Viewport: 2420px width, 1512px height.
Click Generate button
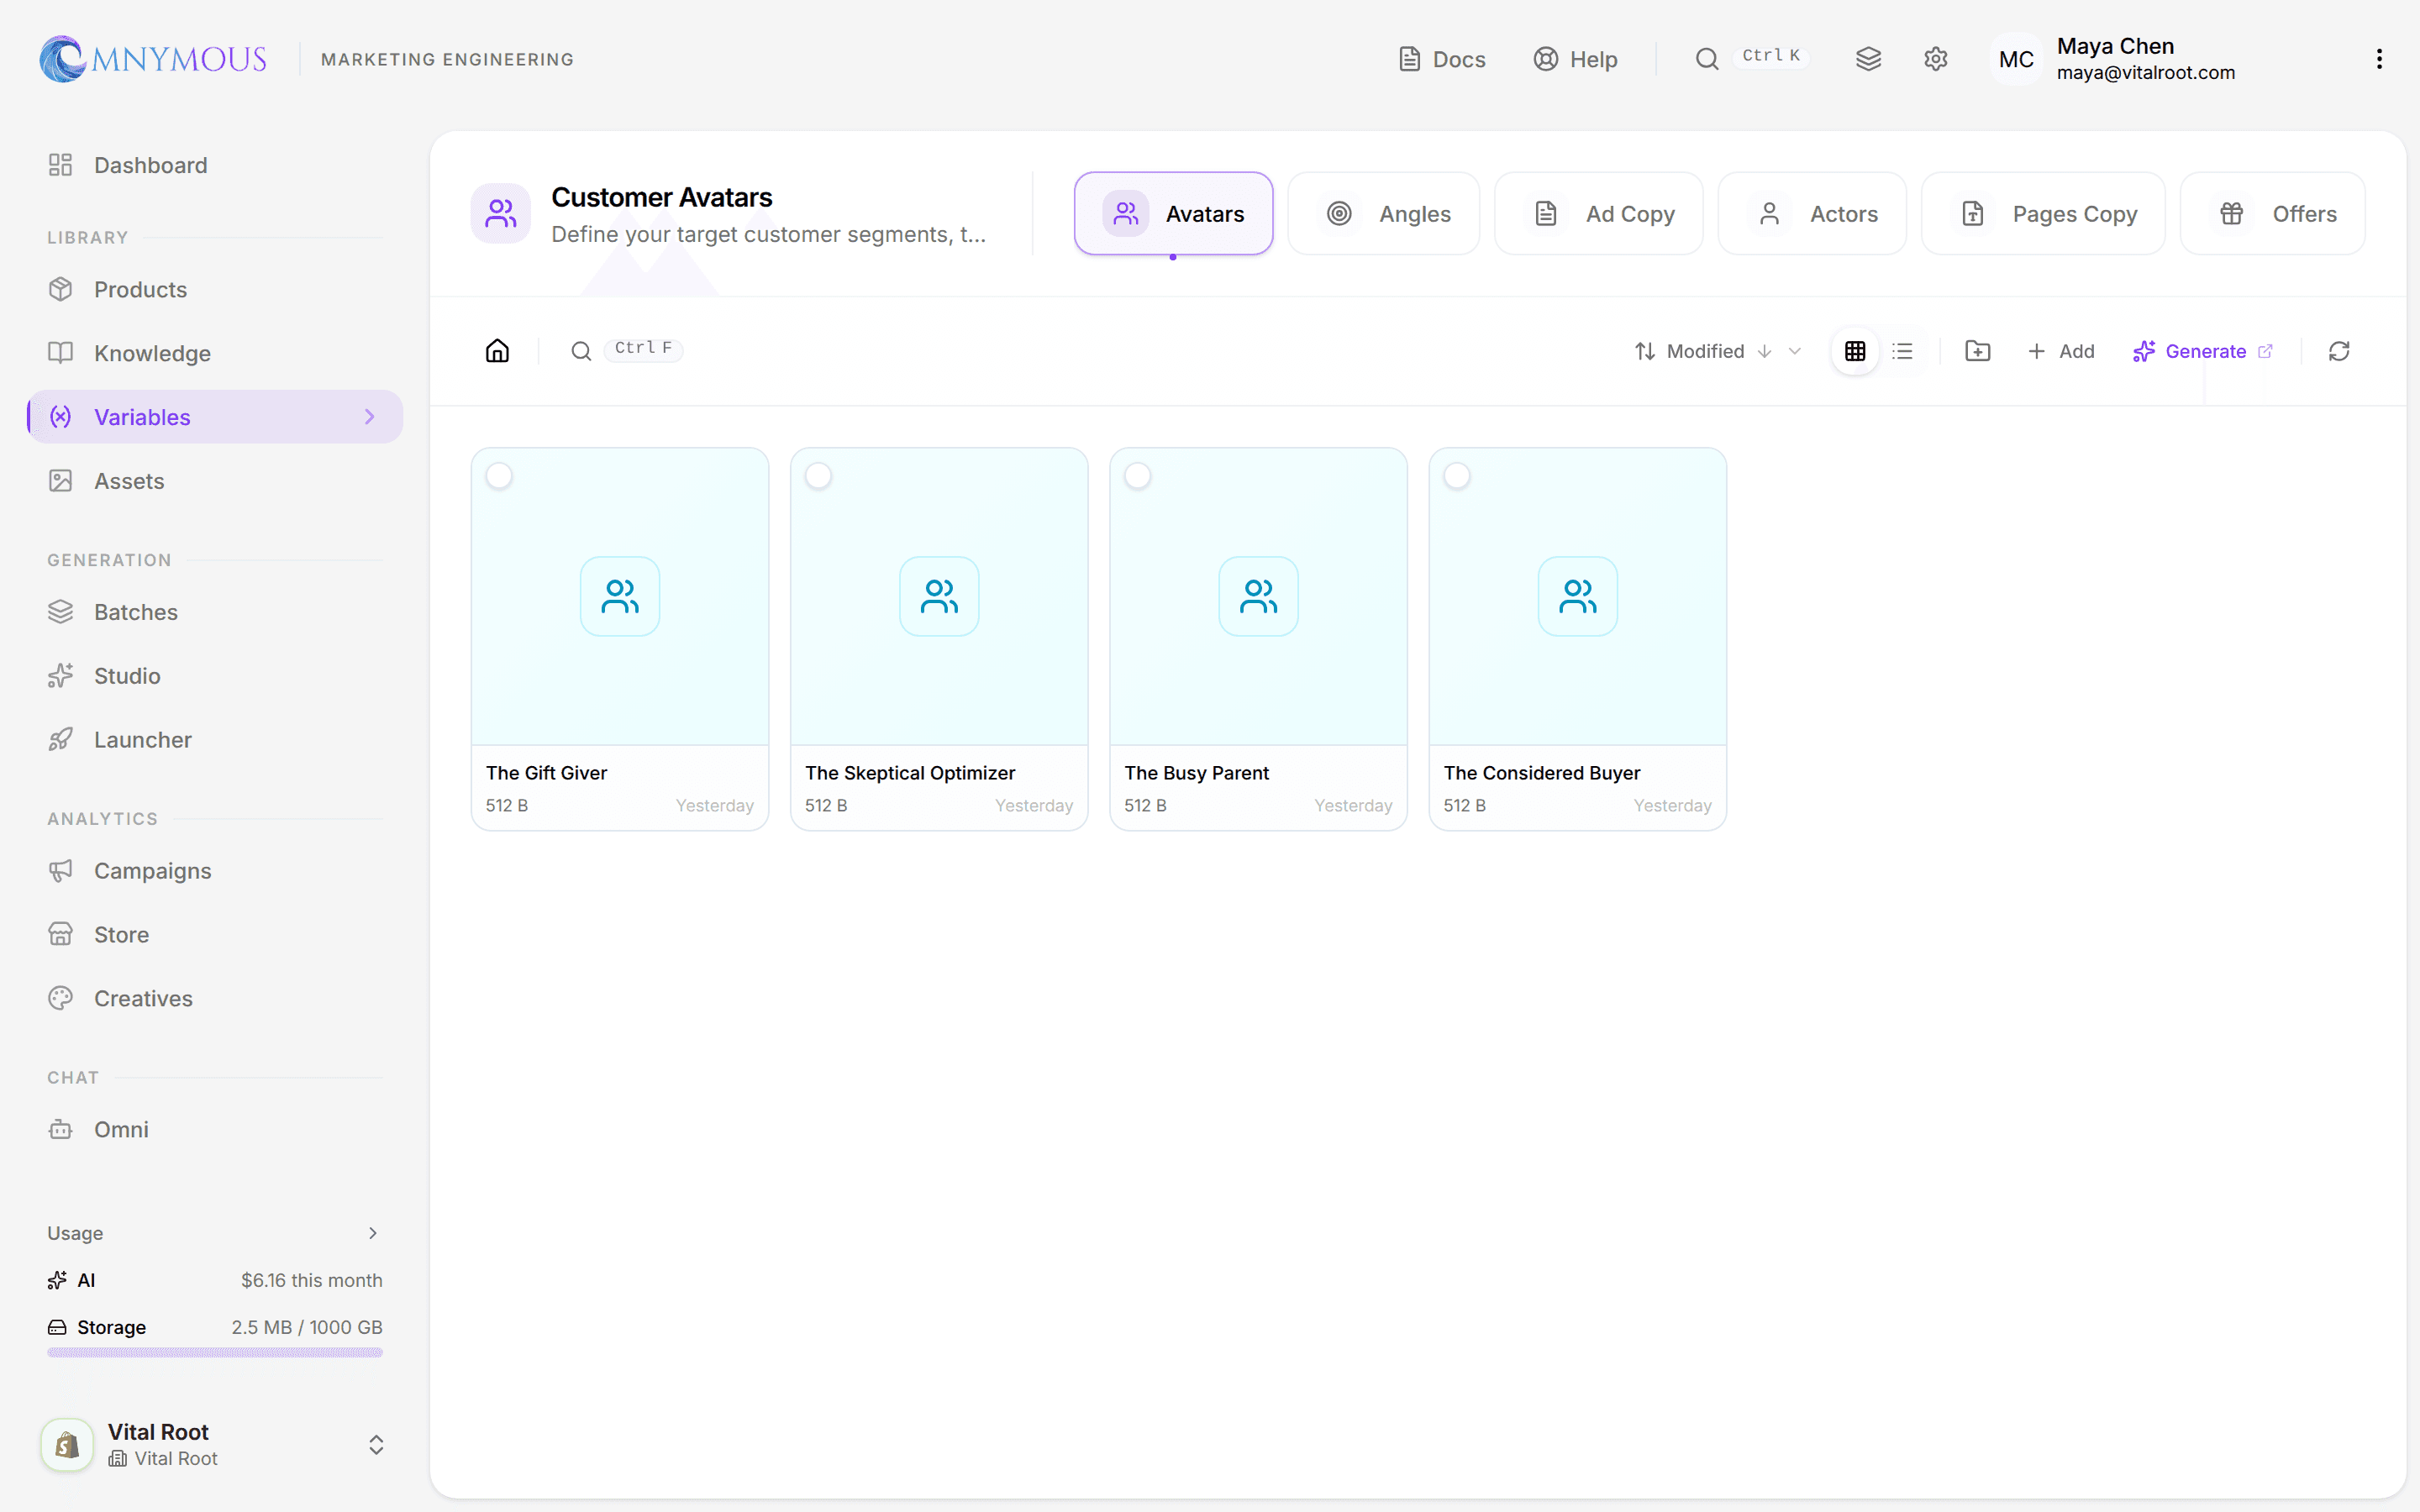coord(2203,351)
